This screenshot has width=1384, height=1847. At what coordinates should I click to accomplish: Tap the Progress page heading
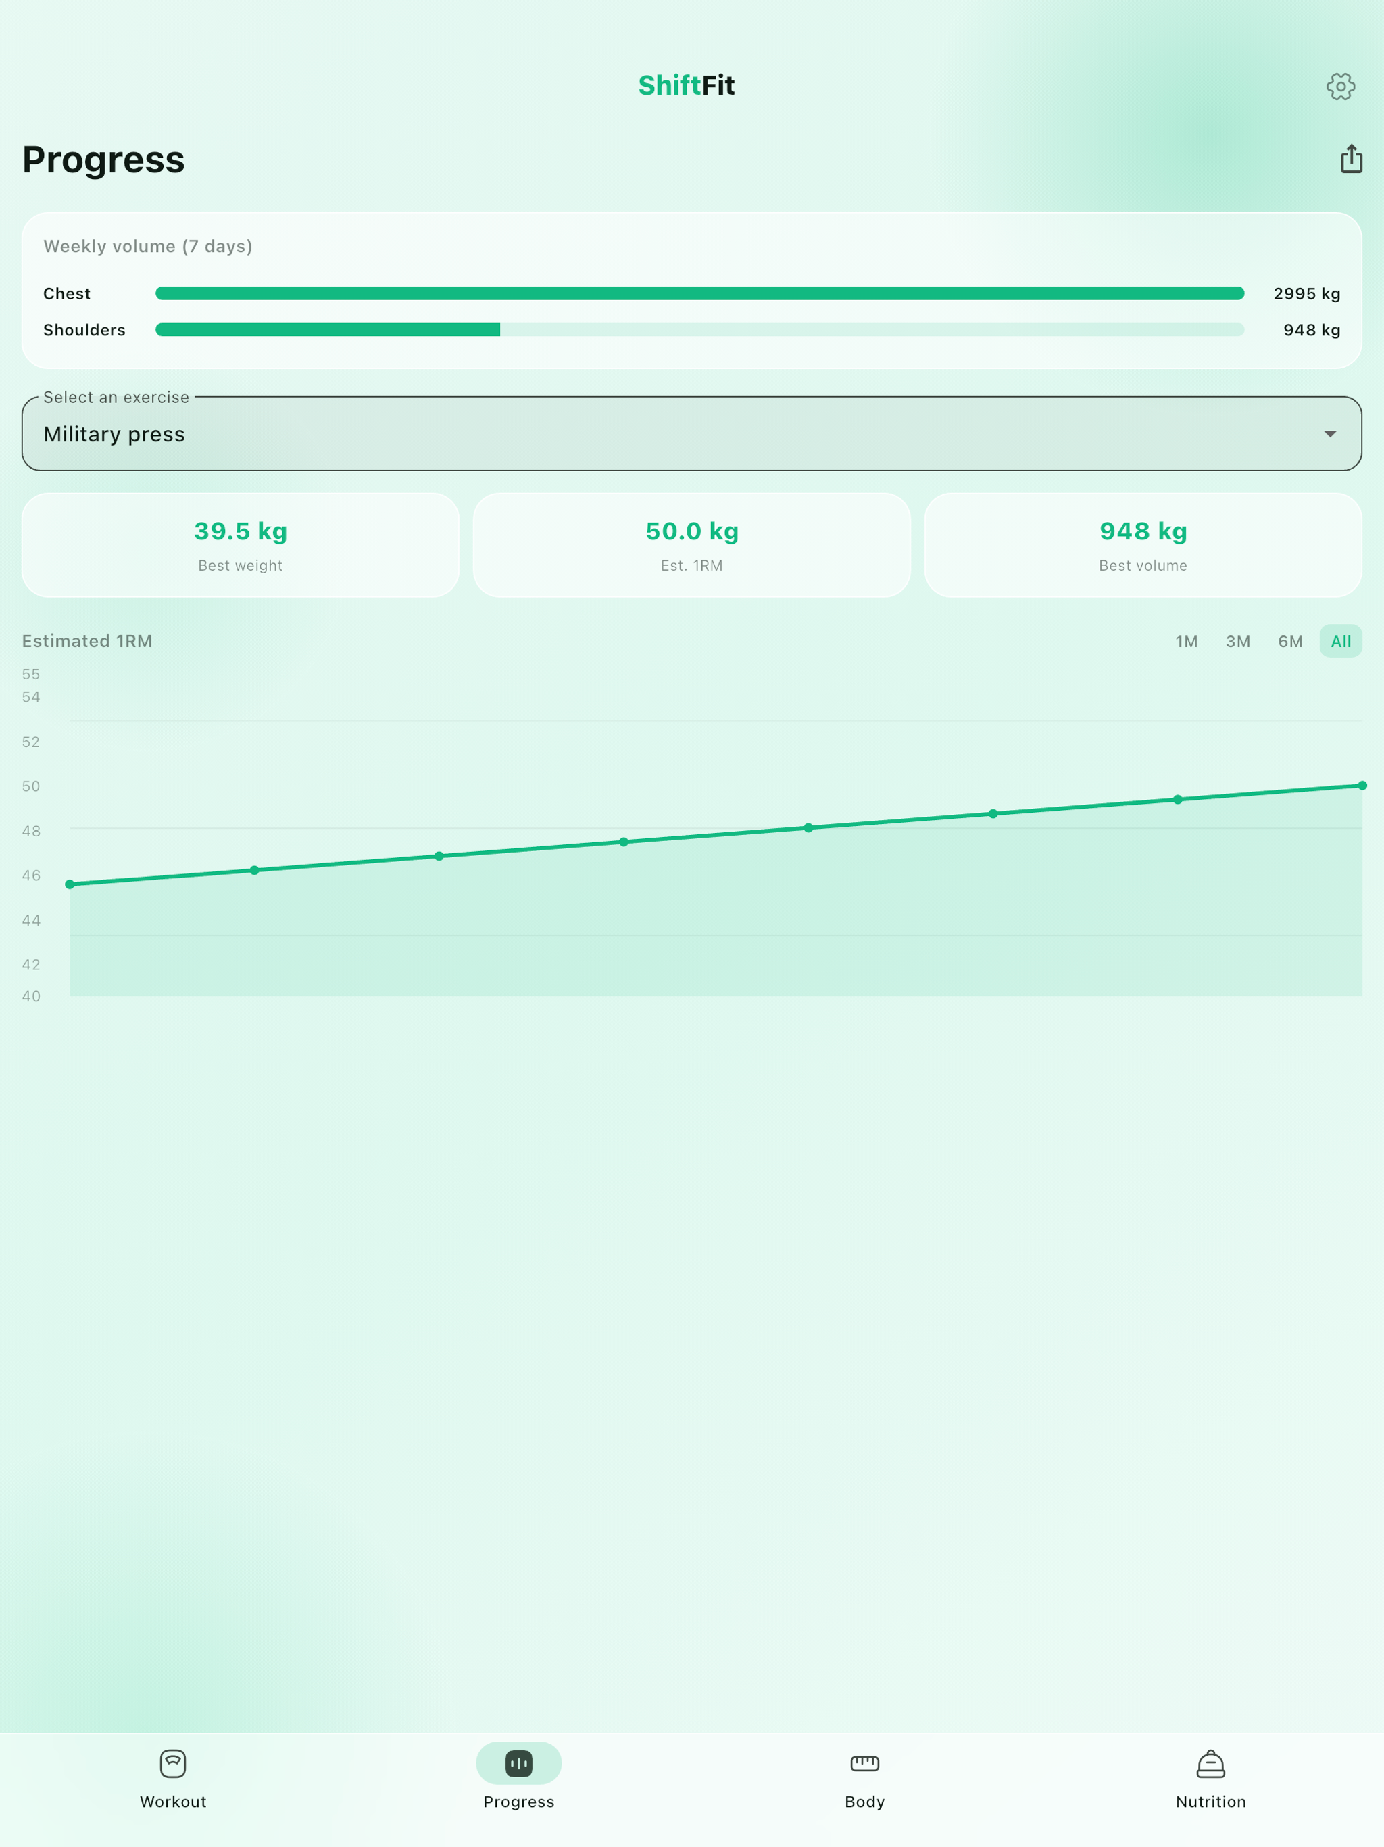coord(103,160)
